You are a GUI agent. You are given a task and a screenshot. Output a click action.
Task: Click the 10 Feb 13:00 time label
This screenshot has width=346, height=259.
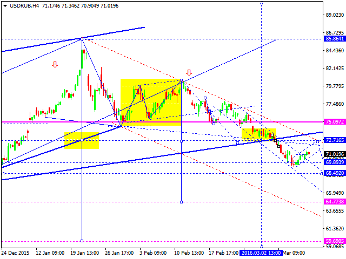(x=189, y=251)
